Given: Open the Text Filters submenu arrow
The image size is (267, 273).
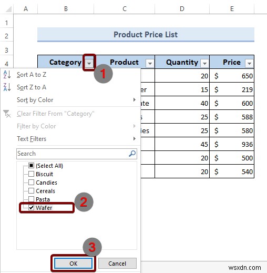Looking at the screenshot, I should (x=135, y=139).
